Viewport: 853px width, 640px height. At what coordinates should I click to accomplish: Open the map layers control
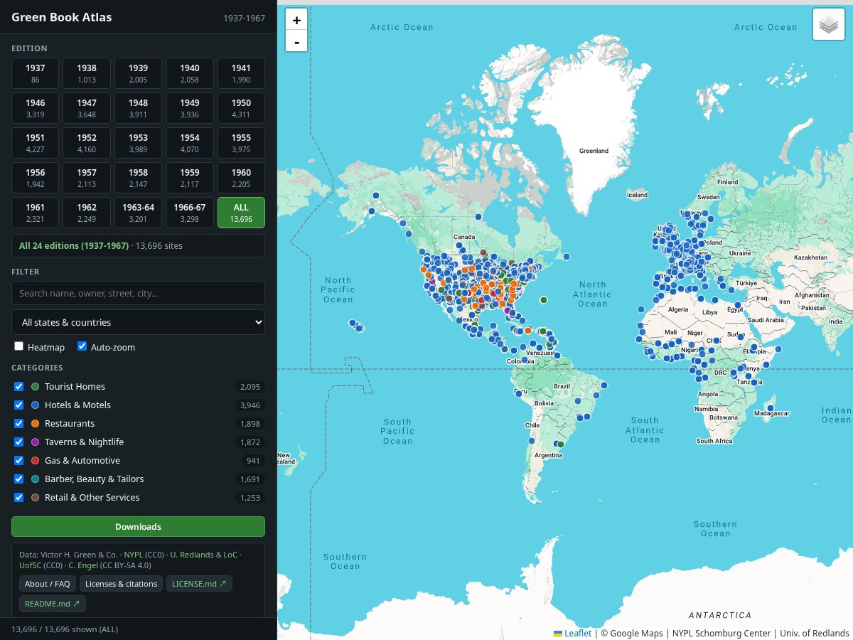[829, 25]
